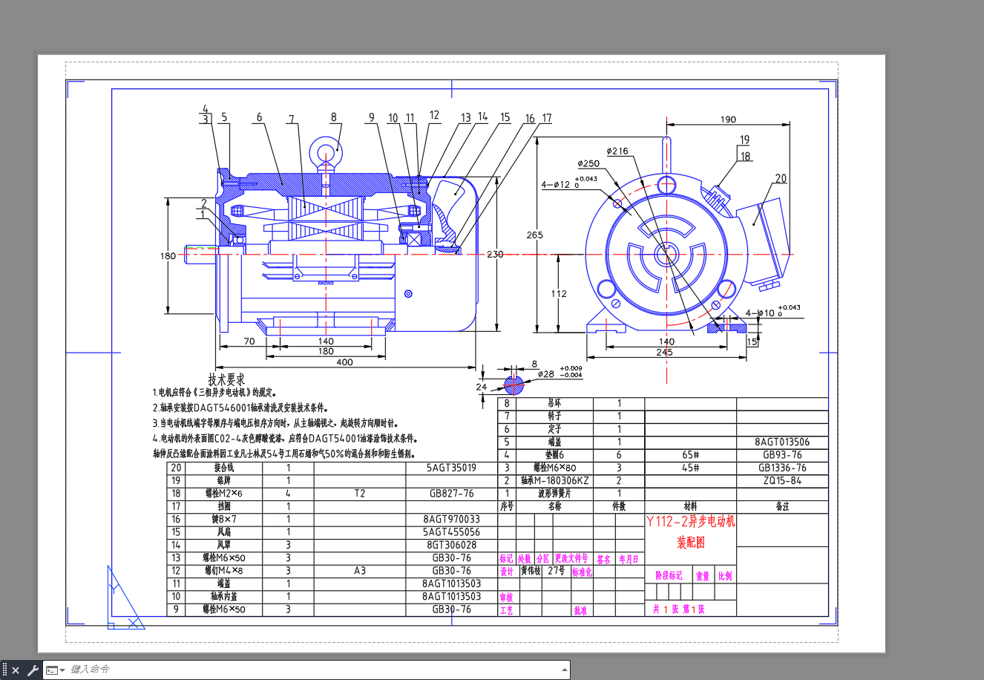Select material cell A3
The image size is (984, 680).
[360, 571]
